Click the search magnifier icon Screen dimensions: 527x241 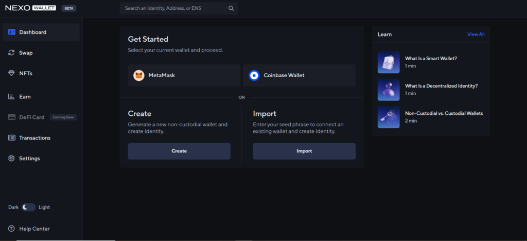coord(231,8)
